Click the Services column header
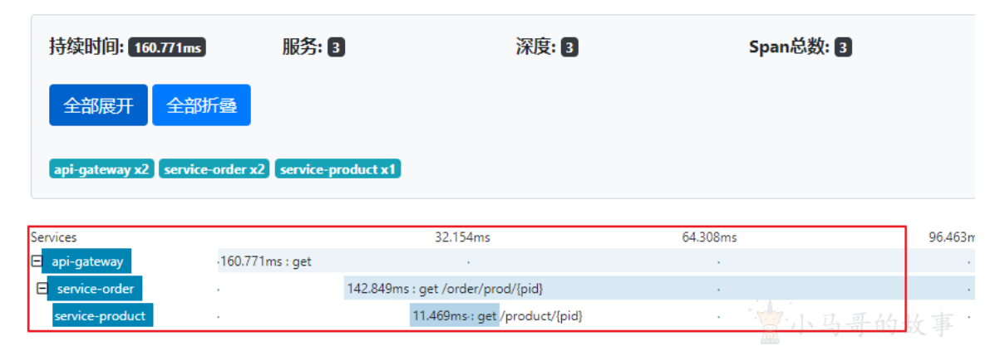 pos(53,237)
